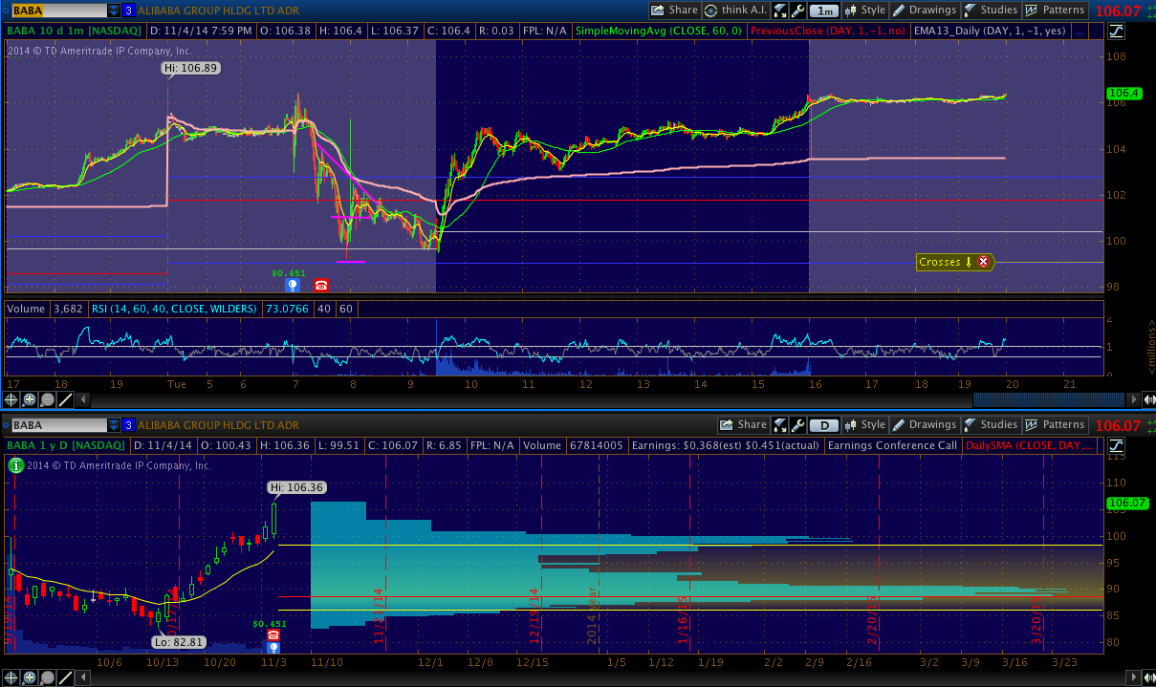Screen dimensions: 1156x687
Task: Open the Style menu on lower chart
Action: 864,425
